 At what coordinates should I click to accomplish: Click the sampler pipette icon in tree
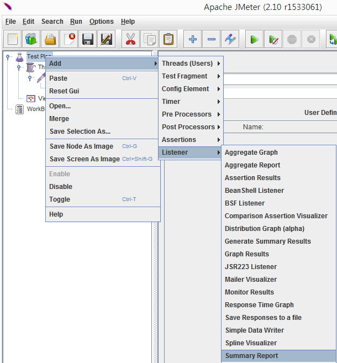[x=41, y=77]
